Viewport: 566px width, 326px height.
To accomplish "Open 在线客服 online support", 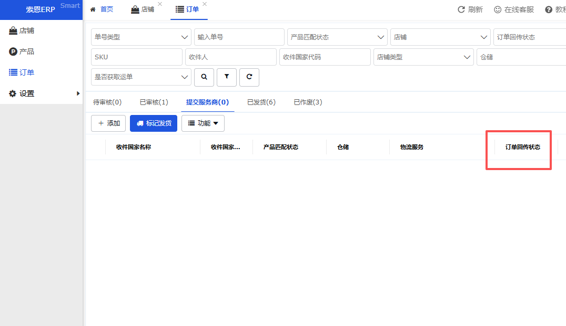I will [513, 10].
